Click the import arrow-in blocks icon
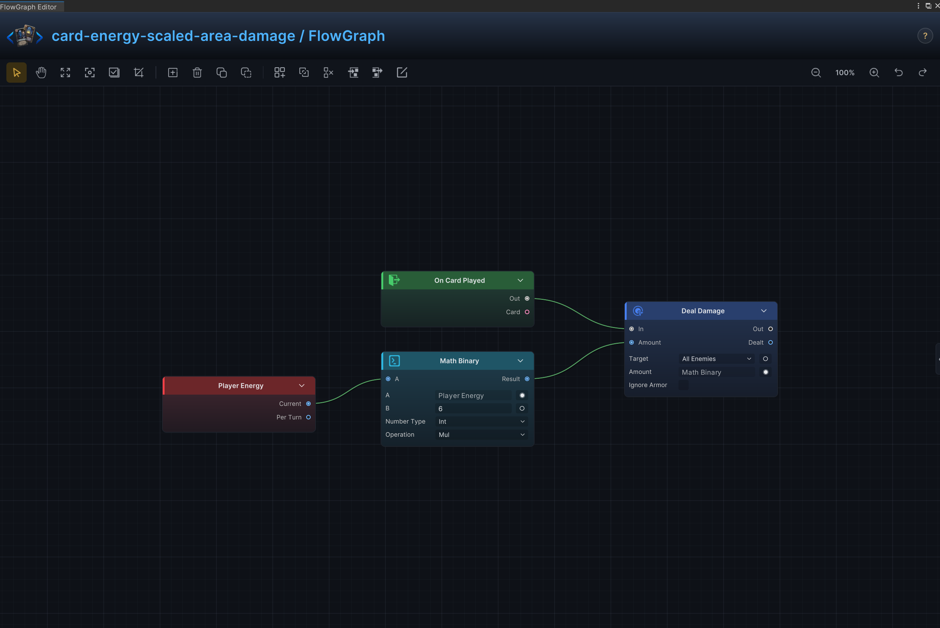 point(353,73)
